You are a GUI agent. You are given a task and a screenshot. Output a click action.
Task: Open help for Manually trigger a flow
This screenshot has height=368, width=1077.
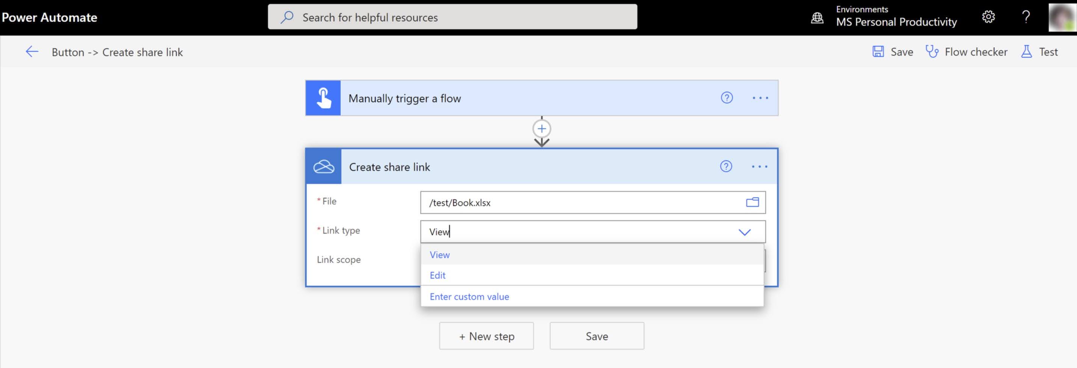727,98
